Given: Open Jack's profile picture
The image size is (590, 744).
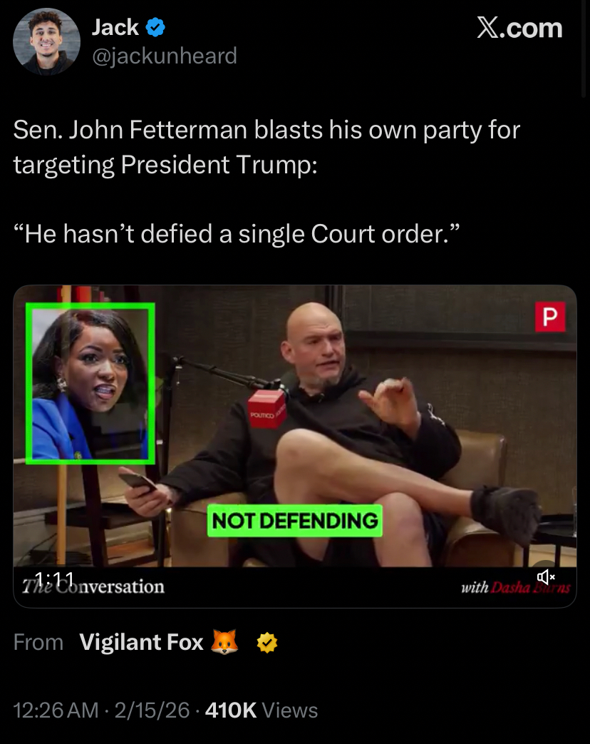Looking at the screenshot, I should coord(46,42).
